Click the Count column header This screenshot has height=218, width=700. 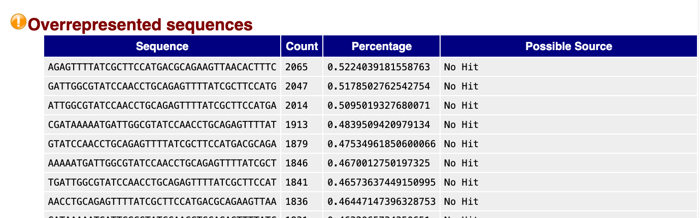(x=302, y=47)
